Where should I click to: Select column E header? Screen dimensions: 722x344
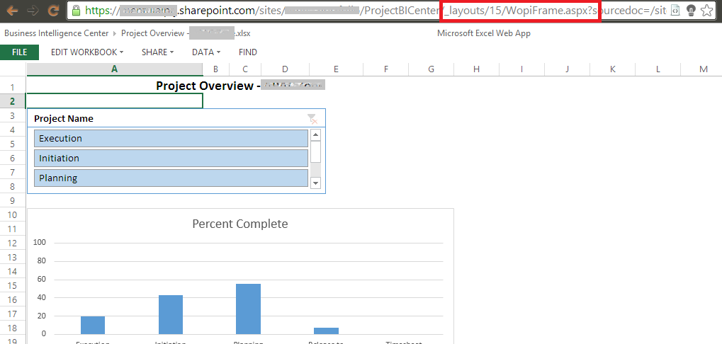[x=335, y=69]
